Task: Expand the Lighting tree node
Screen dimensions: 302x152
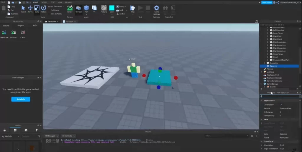Action: coord(261,72)
